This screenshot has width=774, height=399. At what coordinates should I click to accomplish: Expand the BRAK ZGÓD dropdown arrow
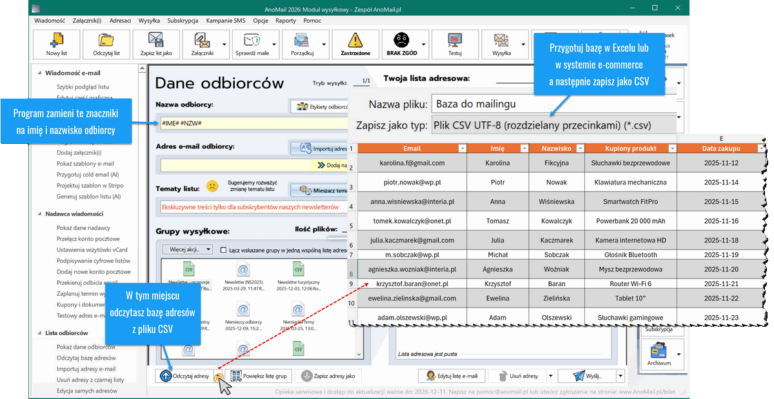click(424, 45)
